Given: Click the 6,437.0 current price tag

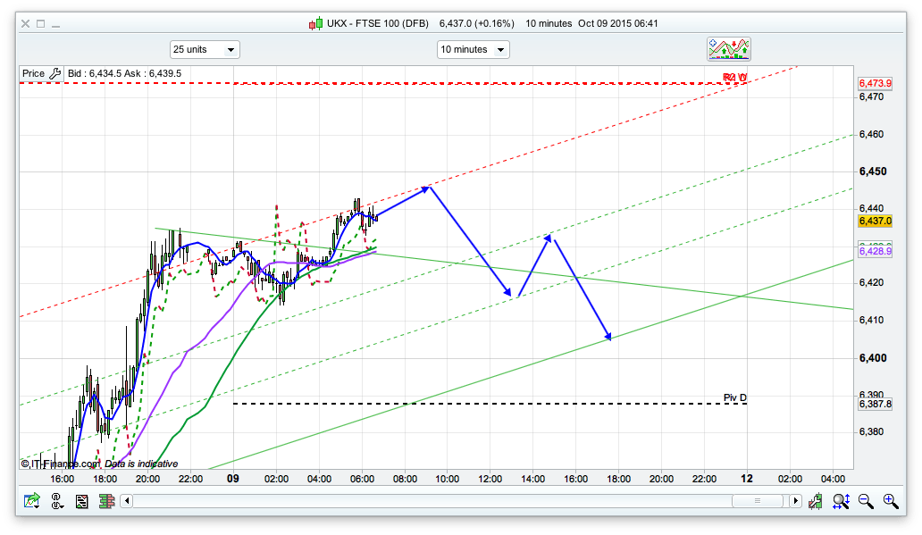Looking at the screenshot, I should [875, 221].
